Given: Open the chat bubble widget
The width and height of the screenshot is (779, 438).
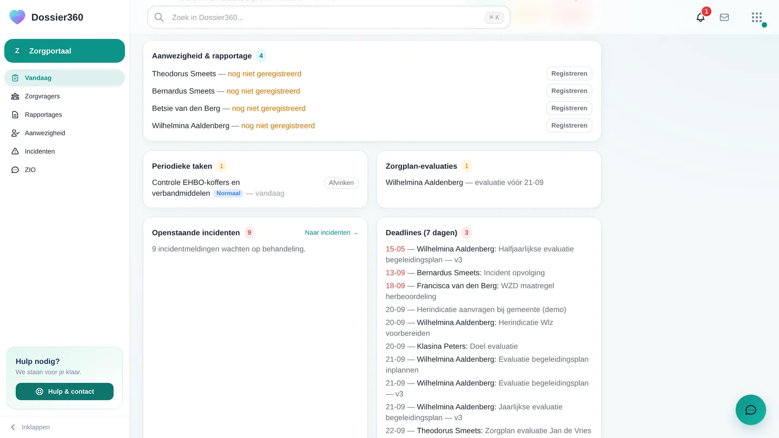Looking at the screenshot, I should 751,410.
